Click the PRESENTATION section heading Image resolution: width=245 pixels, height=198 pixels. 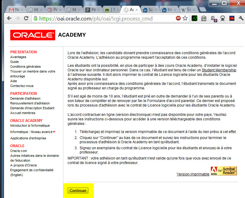click(24, 52)
